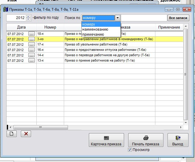This screenshot has height=162, width=195.
Task: Select order number 14-к cell
Action: (50, 55)
